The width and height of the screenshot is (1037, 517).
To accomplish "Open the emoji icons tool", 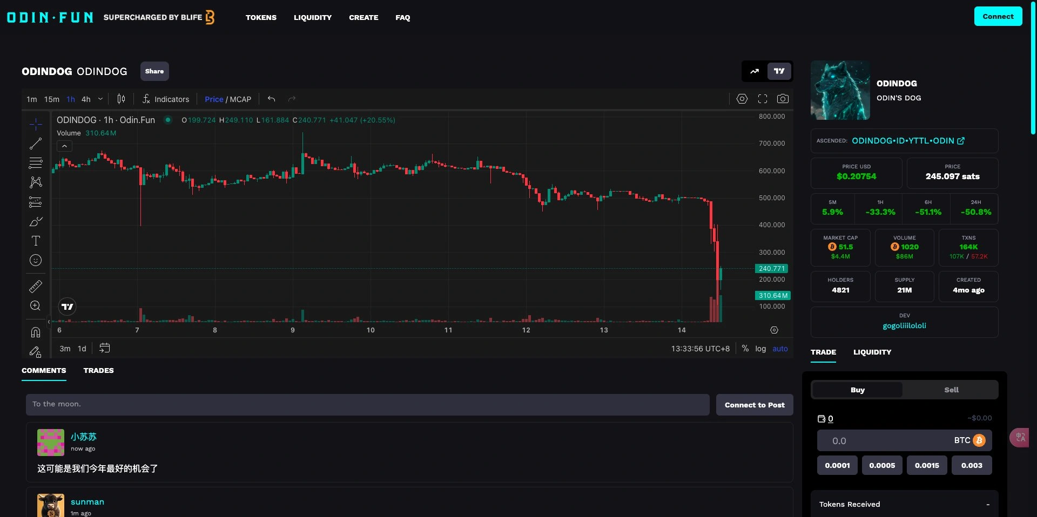I will tap(36, 260).
